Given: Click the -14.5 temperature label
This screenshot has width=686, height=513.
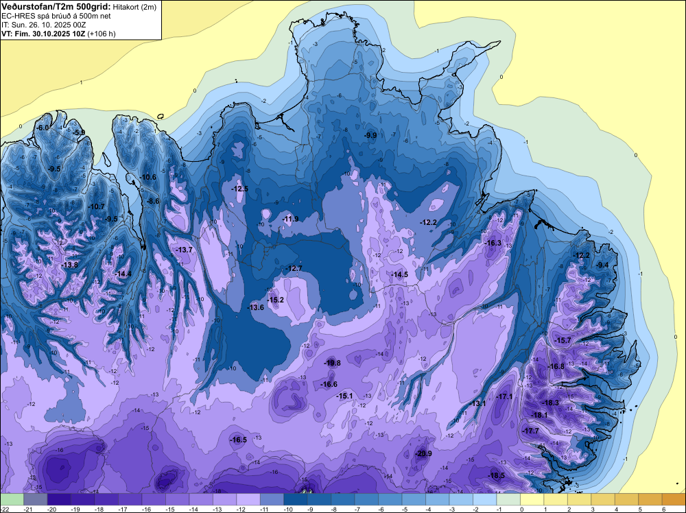Looking at the screenshot, I should [399, 274].
